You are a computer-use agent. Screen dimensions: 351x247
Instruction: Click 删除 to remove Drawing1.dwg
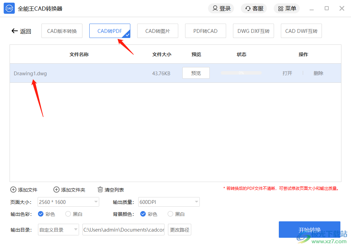[x=318, y=73]
